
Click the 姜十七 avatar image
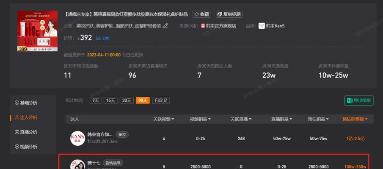coord(78,165)
